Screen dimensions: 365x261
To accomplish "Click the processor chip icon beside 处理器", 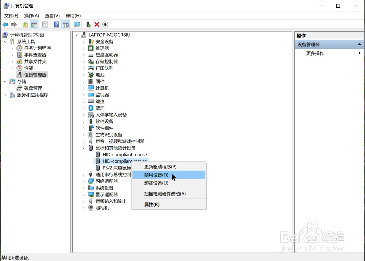I will click(91, 48).
